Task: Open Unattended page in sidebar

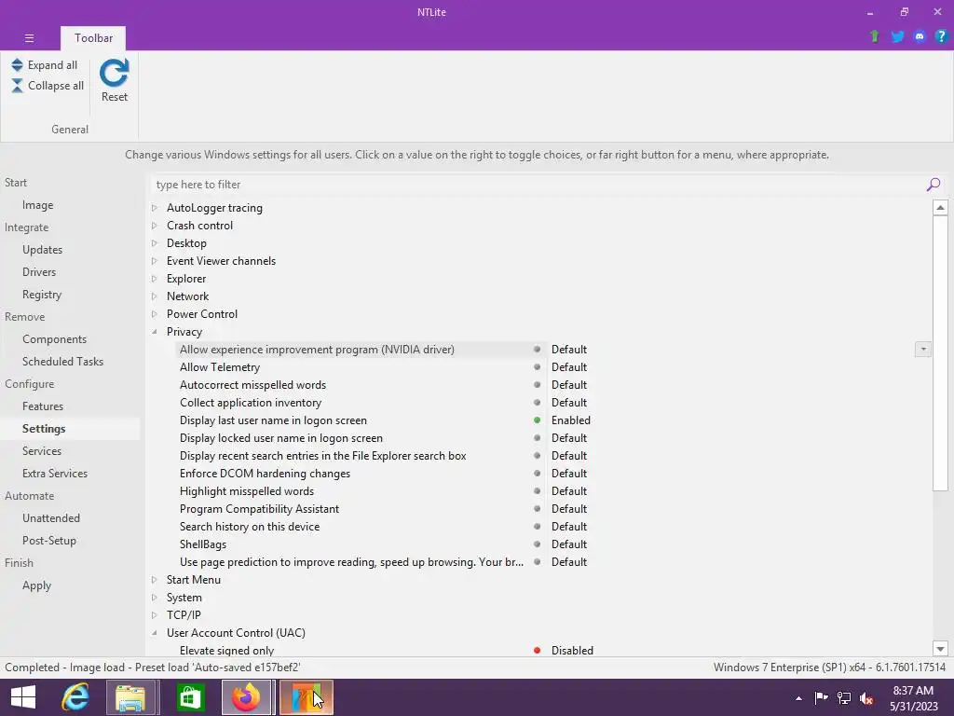Action: click(x=51, y=518)
